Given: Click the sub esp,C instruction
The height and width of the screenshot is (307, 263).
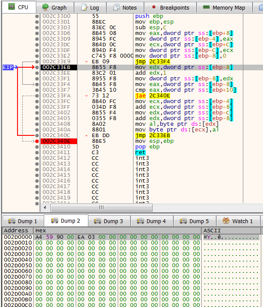Looking at the screenshot, I should 151,28.
